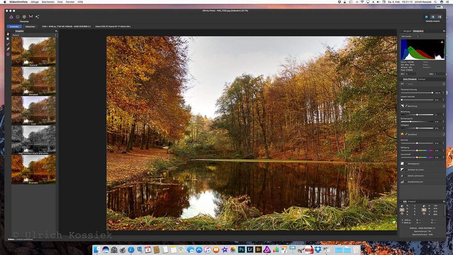Click the Sättigung slider track
The height and width of the screenshot is (255, 453).
coord(417,150)
